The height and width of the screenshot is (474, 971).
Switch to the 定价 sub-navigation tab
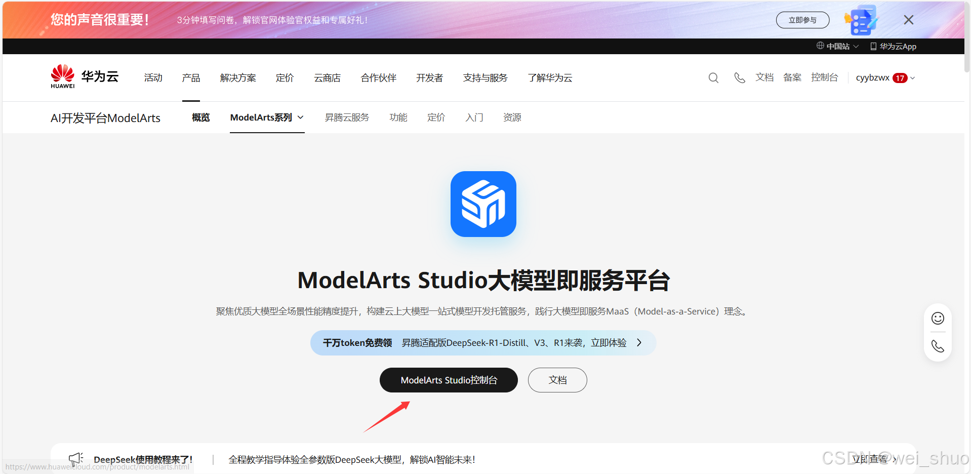click(x=436, y=117)
